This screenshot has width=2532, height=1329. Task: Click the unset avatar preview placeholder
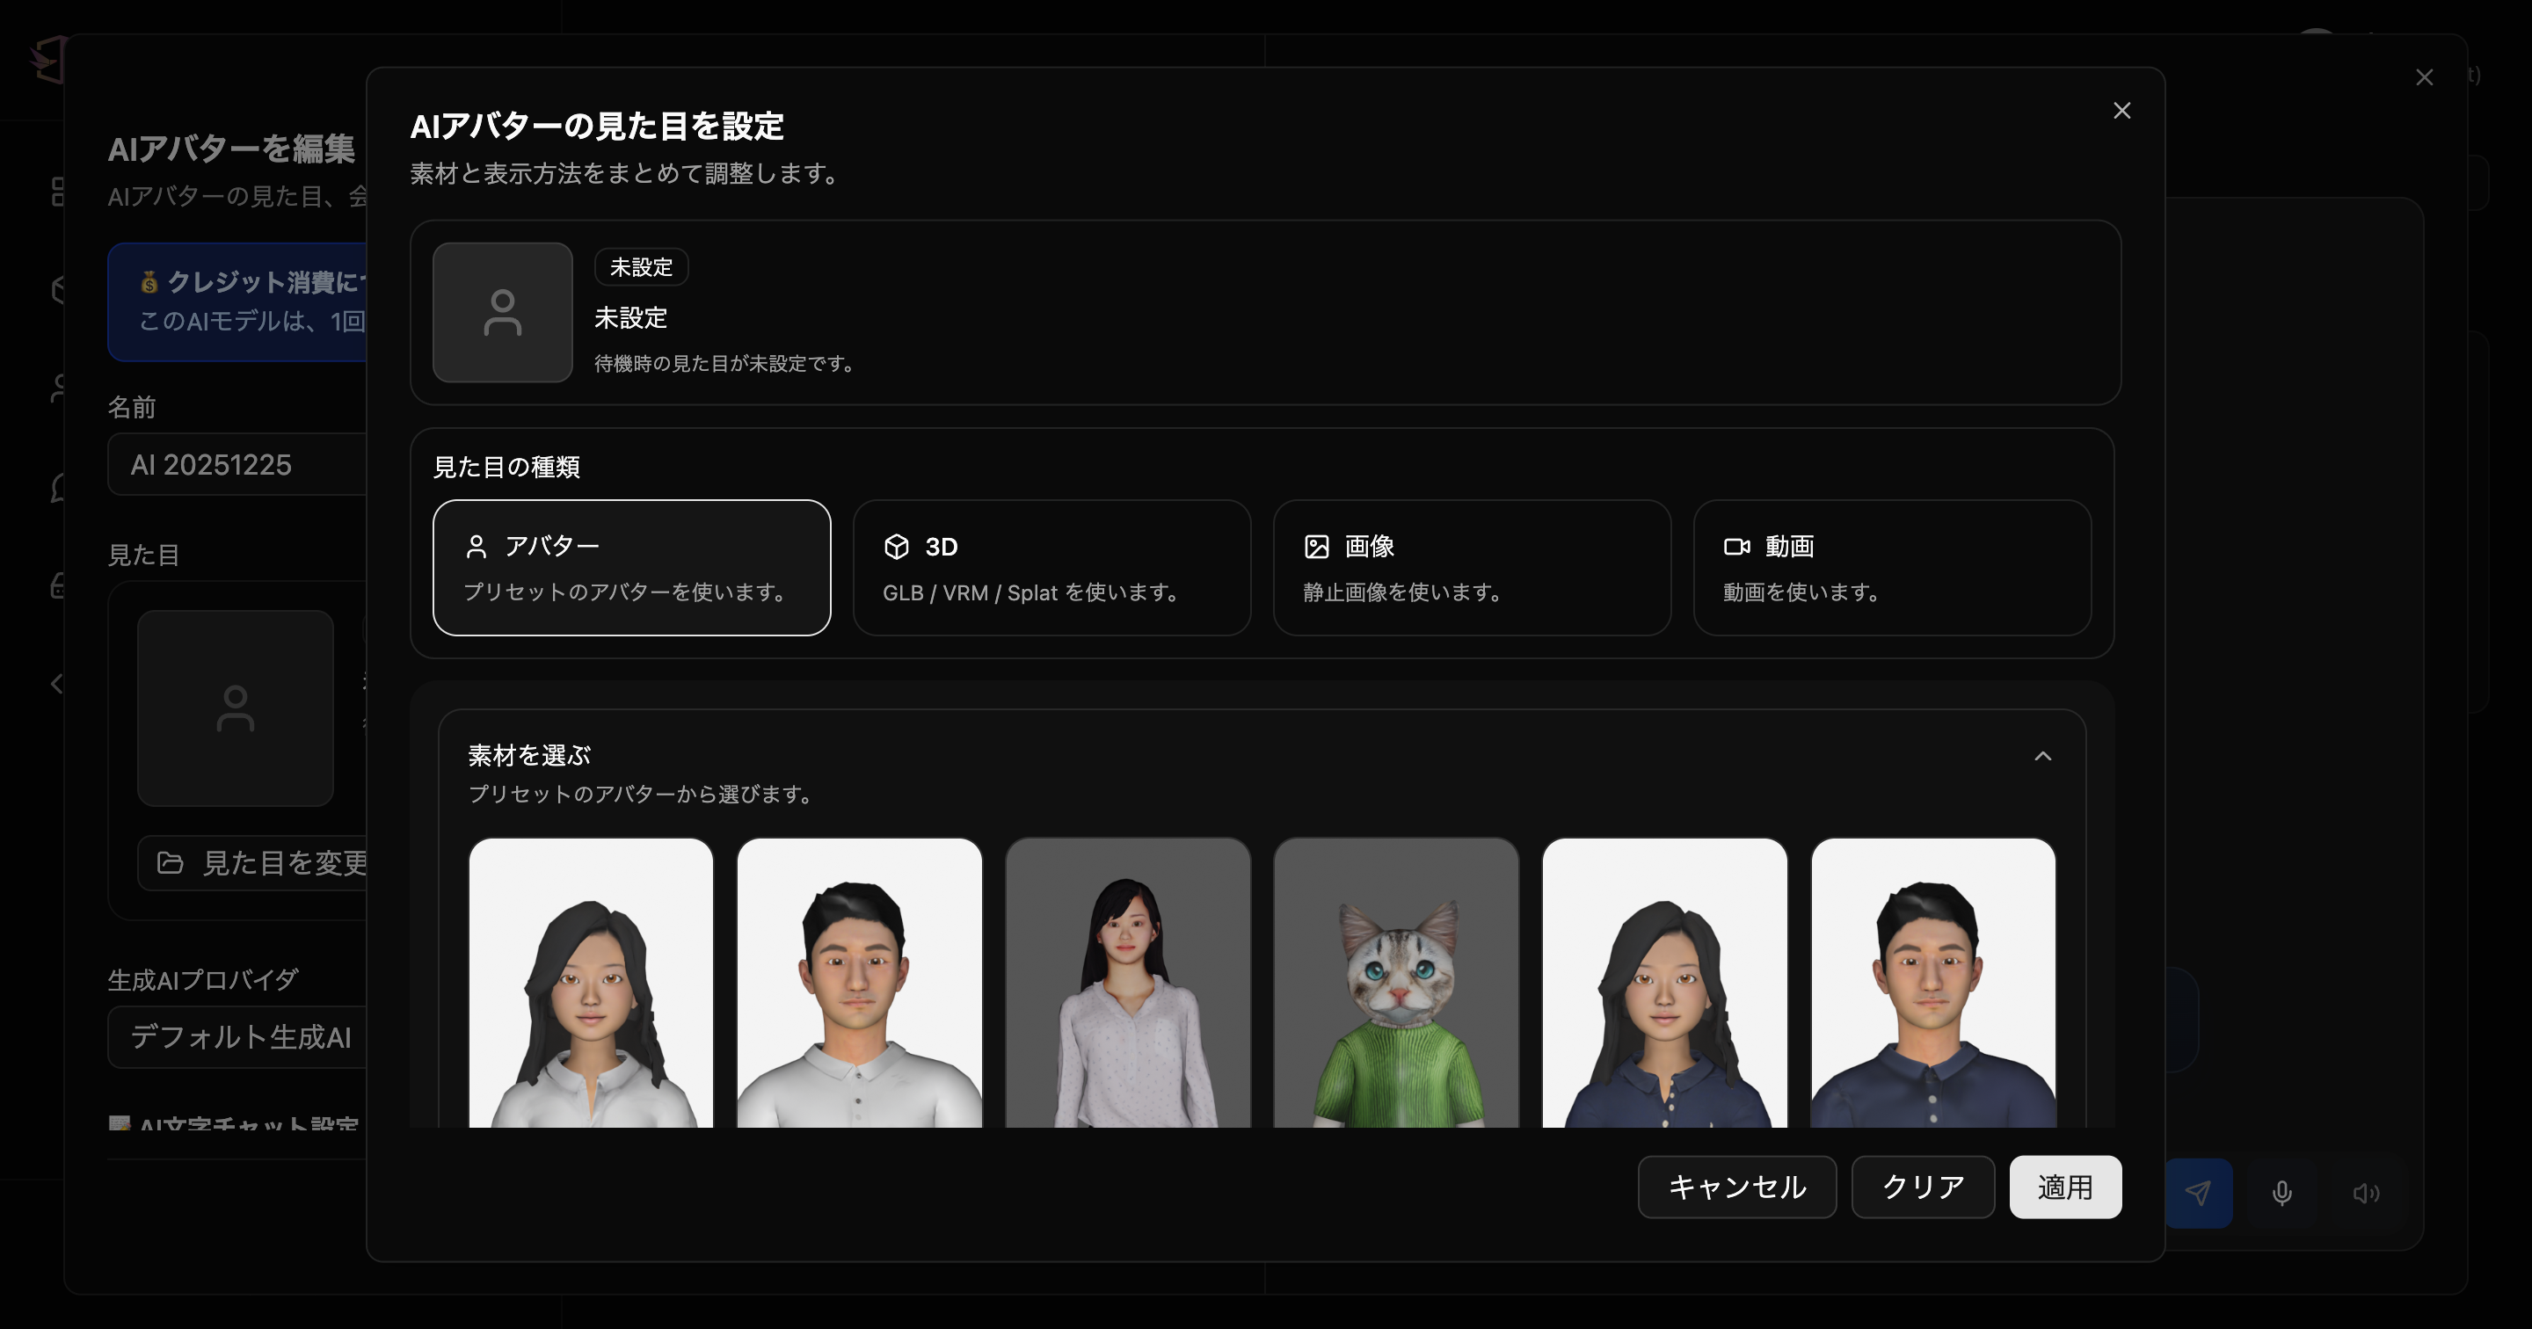point(502,313)
